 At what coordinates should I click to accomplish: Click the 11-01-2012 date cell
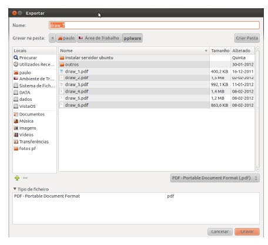click(243, 84)
